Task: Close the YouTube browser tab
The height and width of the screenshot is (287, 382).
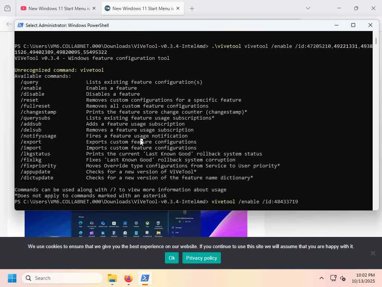Action: click(94, 9)
